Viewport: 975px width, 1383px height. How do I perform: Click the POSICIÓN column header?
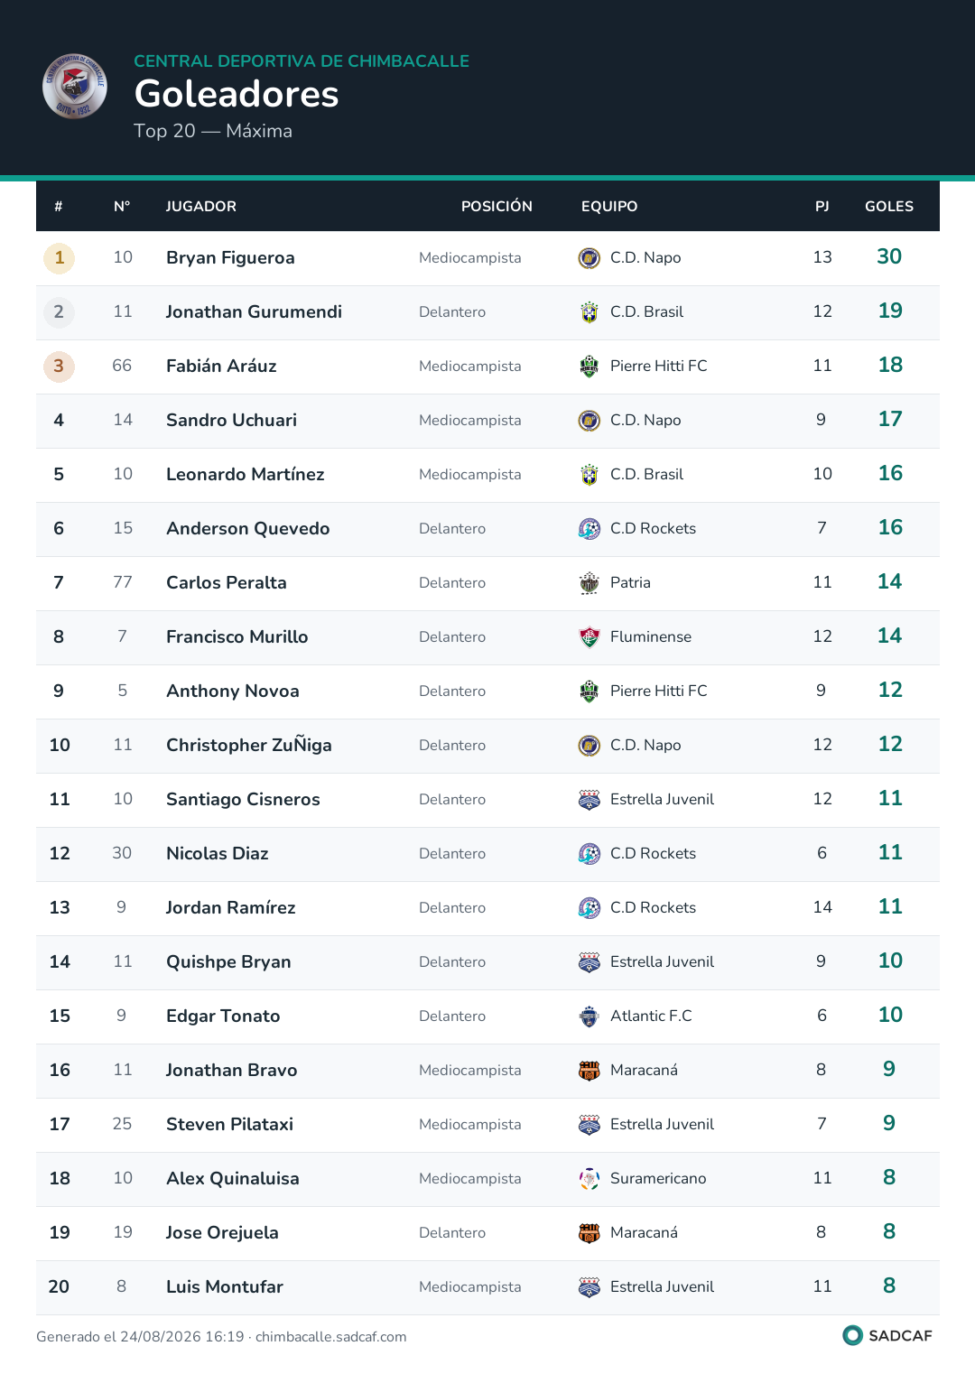pyautogui.click(x=497, y=207)
